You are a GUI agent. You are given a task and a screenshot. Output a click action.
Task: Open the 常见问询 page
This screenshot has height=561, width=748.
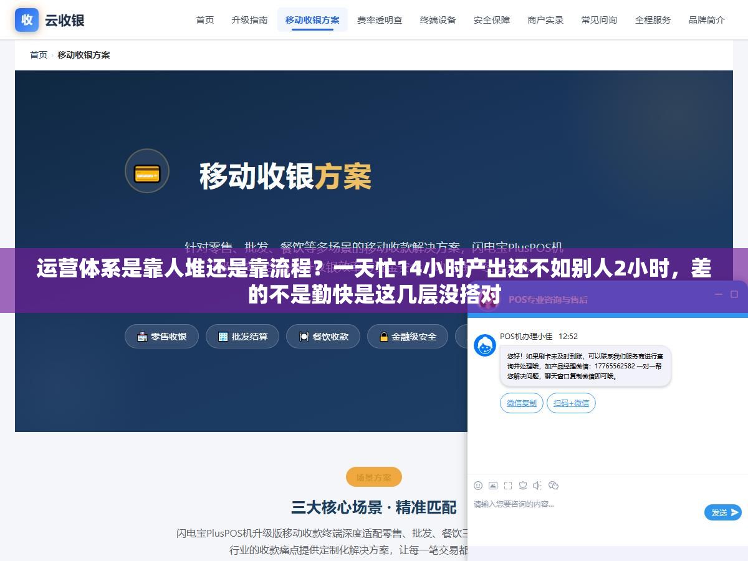pyautogui.click(x=599, y=20)
